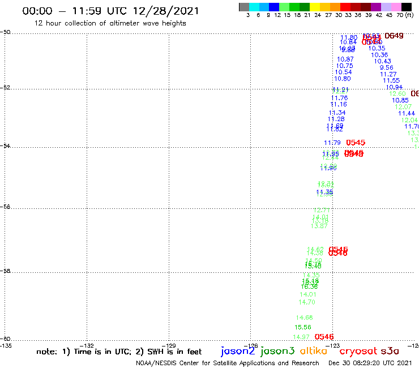Click the 0546 time label next to 14.97
419x368 pixels.
coord(324,337)
